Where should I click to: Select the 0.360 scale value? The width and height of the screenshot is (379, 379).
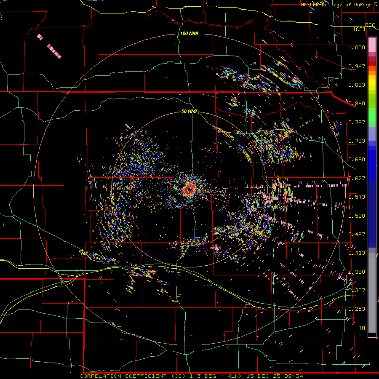[357, 272]
